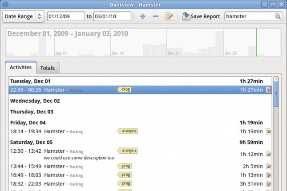This screenshot has height=191, width=287.
Task: Click the 2h 5min duration
Action: point(253,166)
